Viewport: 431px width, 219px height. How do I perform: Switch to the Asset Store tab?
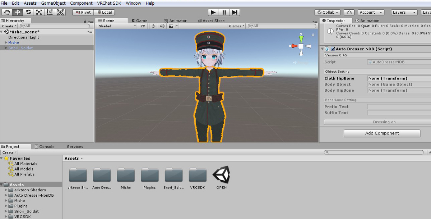pos(211,21)
